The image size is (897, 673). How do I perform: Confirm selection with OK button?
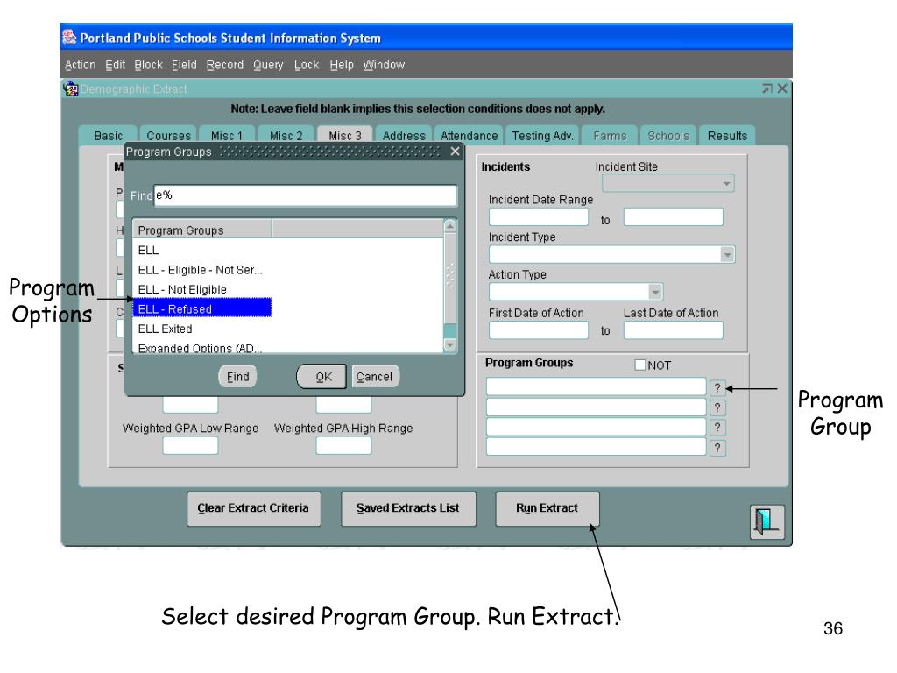click(321, 377)
